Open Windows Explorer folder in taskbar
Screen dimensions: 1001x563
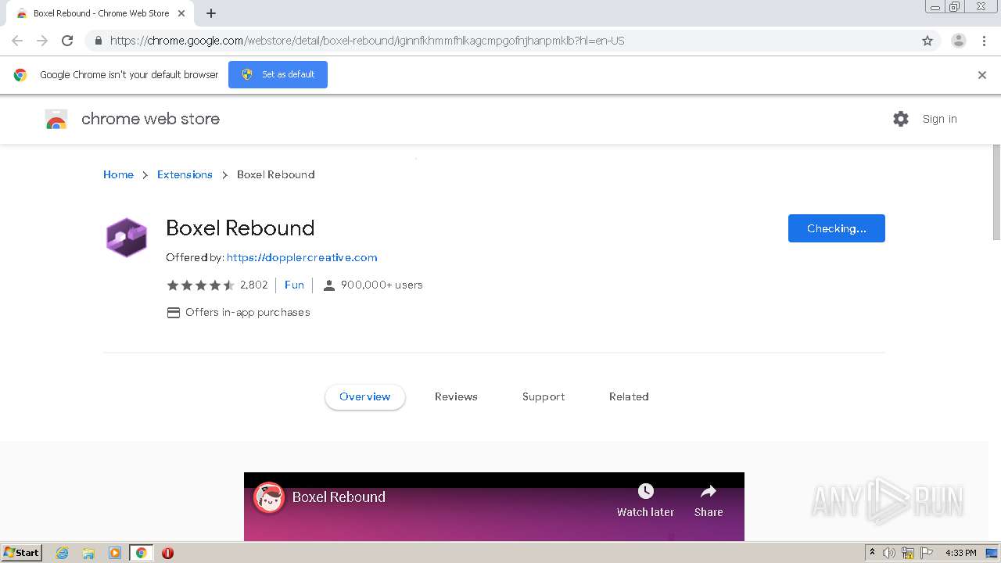88,553
